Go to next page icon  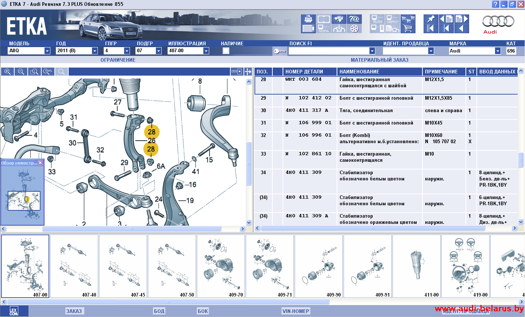461,19
